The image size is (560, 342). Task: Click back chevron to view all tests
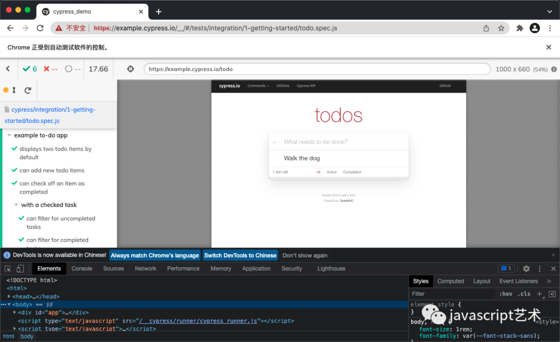(8, 69)
